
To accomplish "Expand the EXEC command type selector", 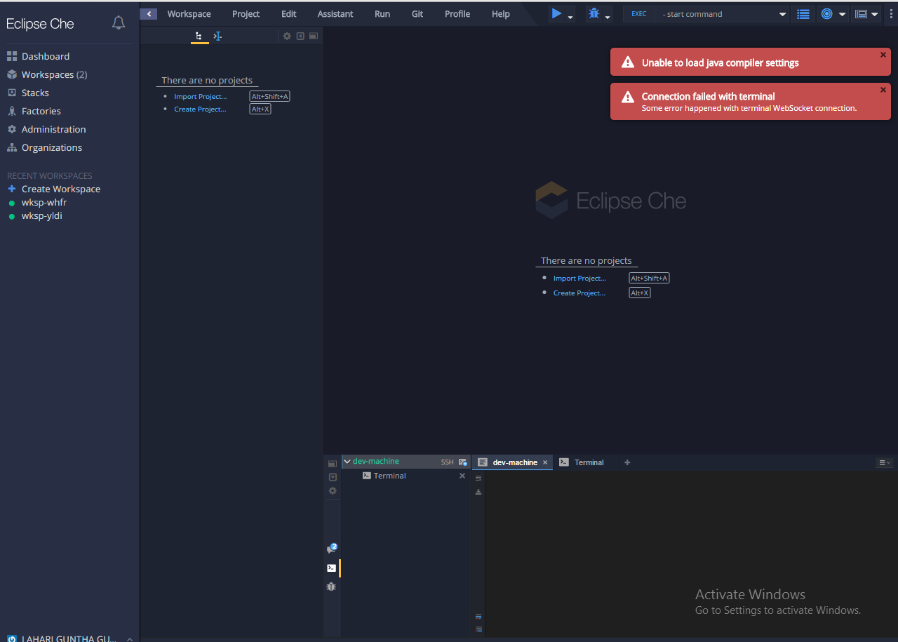I will point(639,14).
